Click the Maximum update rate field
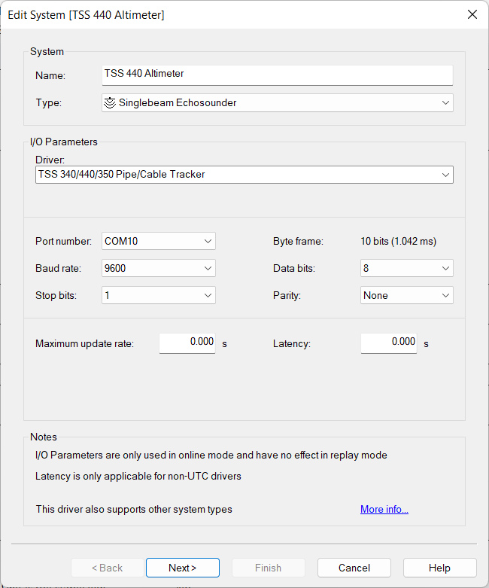The width and height of the screenshot is (489, 588). pos(187,343)
